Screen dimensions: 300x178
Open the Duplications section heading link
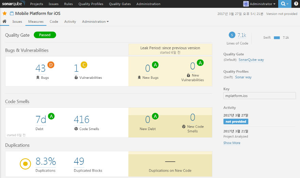17,145
